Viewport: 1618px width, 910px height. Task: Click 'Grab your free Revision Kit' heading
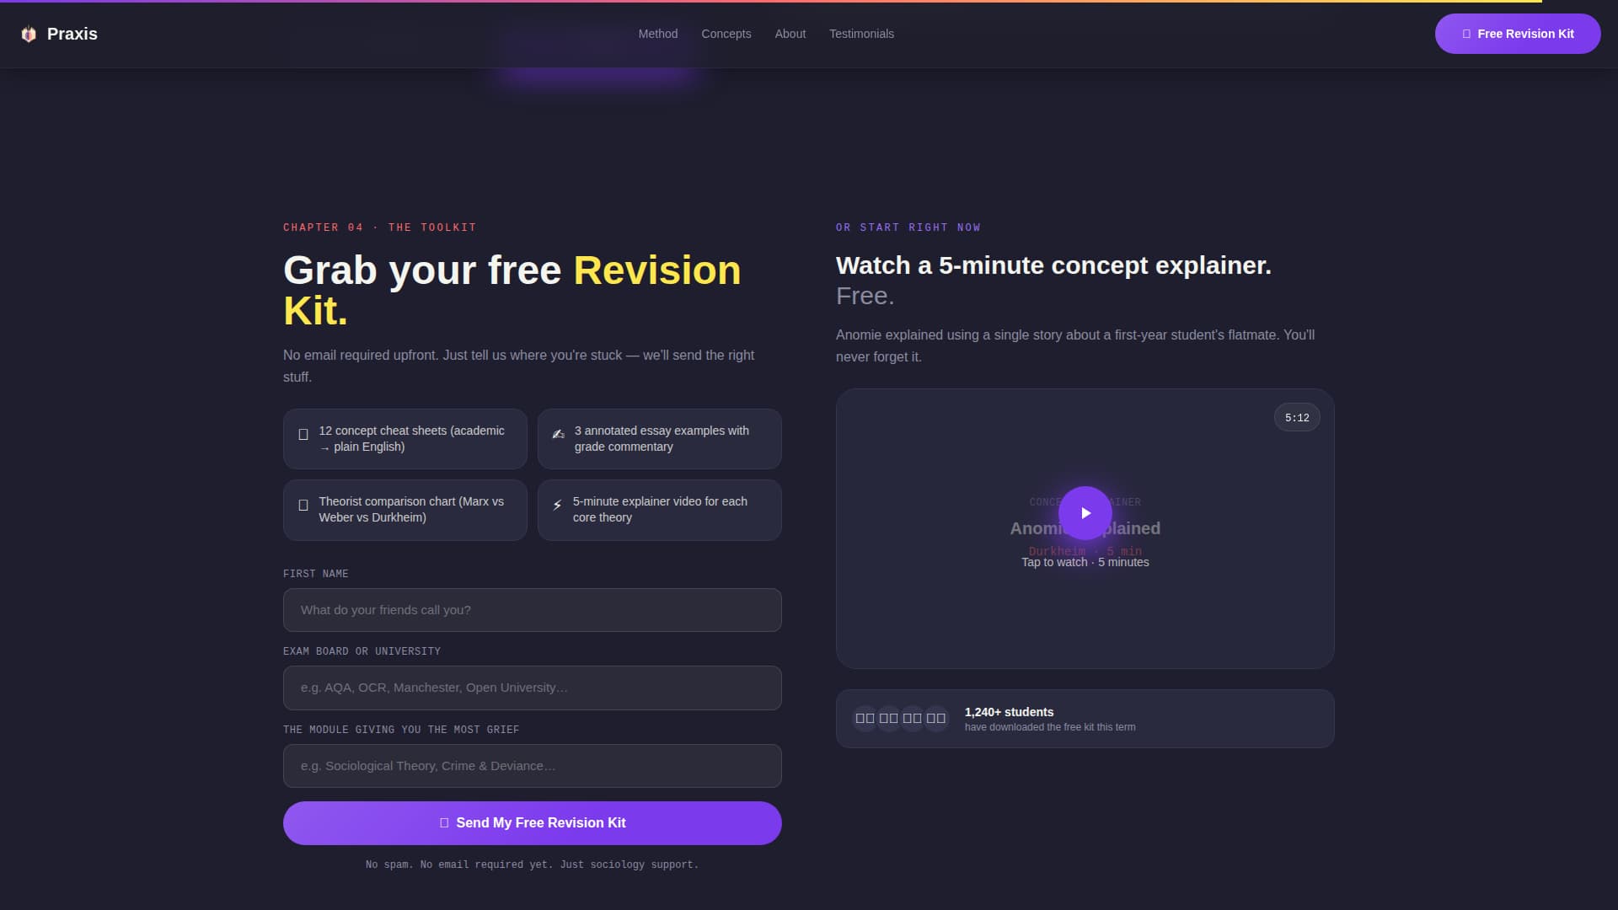(x=512, y=291)
